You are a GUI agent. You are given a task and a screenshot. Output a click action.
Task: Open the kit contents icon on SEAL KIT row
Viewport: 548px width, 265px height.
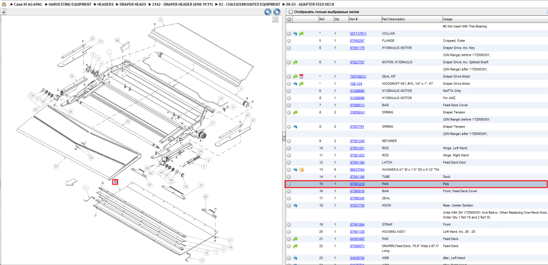(x=301, y=77)
